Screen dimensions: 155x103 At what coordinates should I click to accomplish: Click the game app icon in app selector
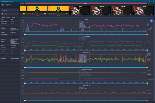[x=2, y=13]
